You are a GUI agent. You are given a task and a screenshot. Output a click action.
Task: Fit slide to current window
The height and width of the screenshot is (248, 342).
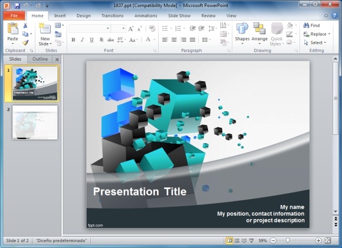click(328, 240)
